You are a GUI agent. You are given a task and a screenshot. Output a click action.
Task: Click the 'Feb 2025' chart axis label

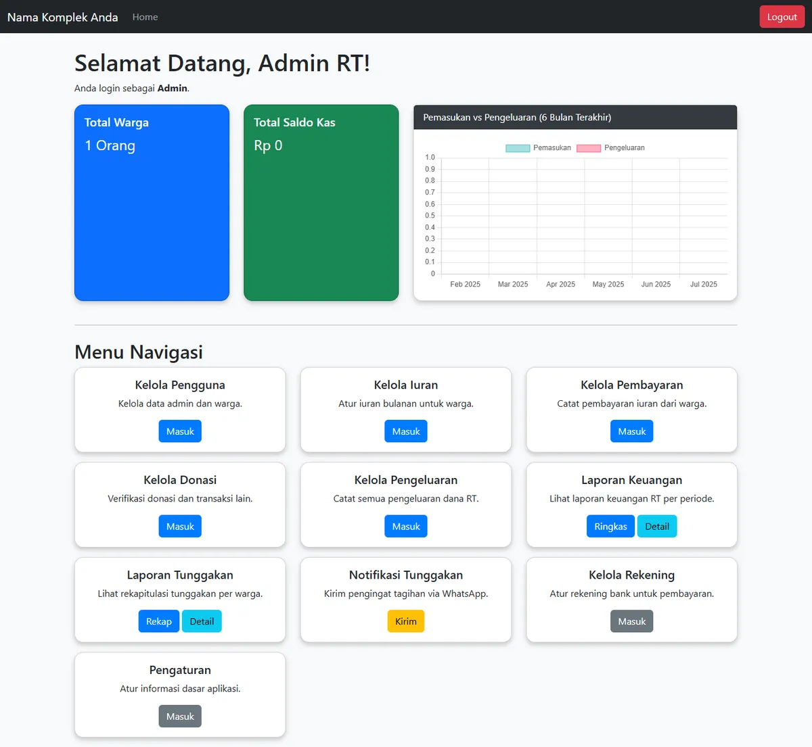point(466,285)
